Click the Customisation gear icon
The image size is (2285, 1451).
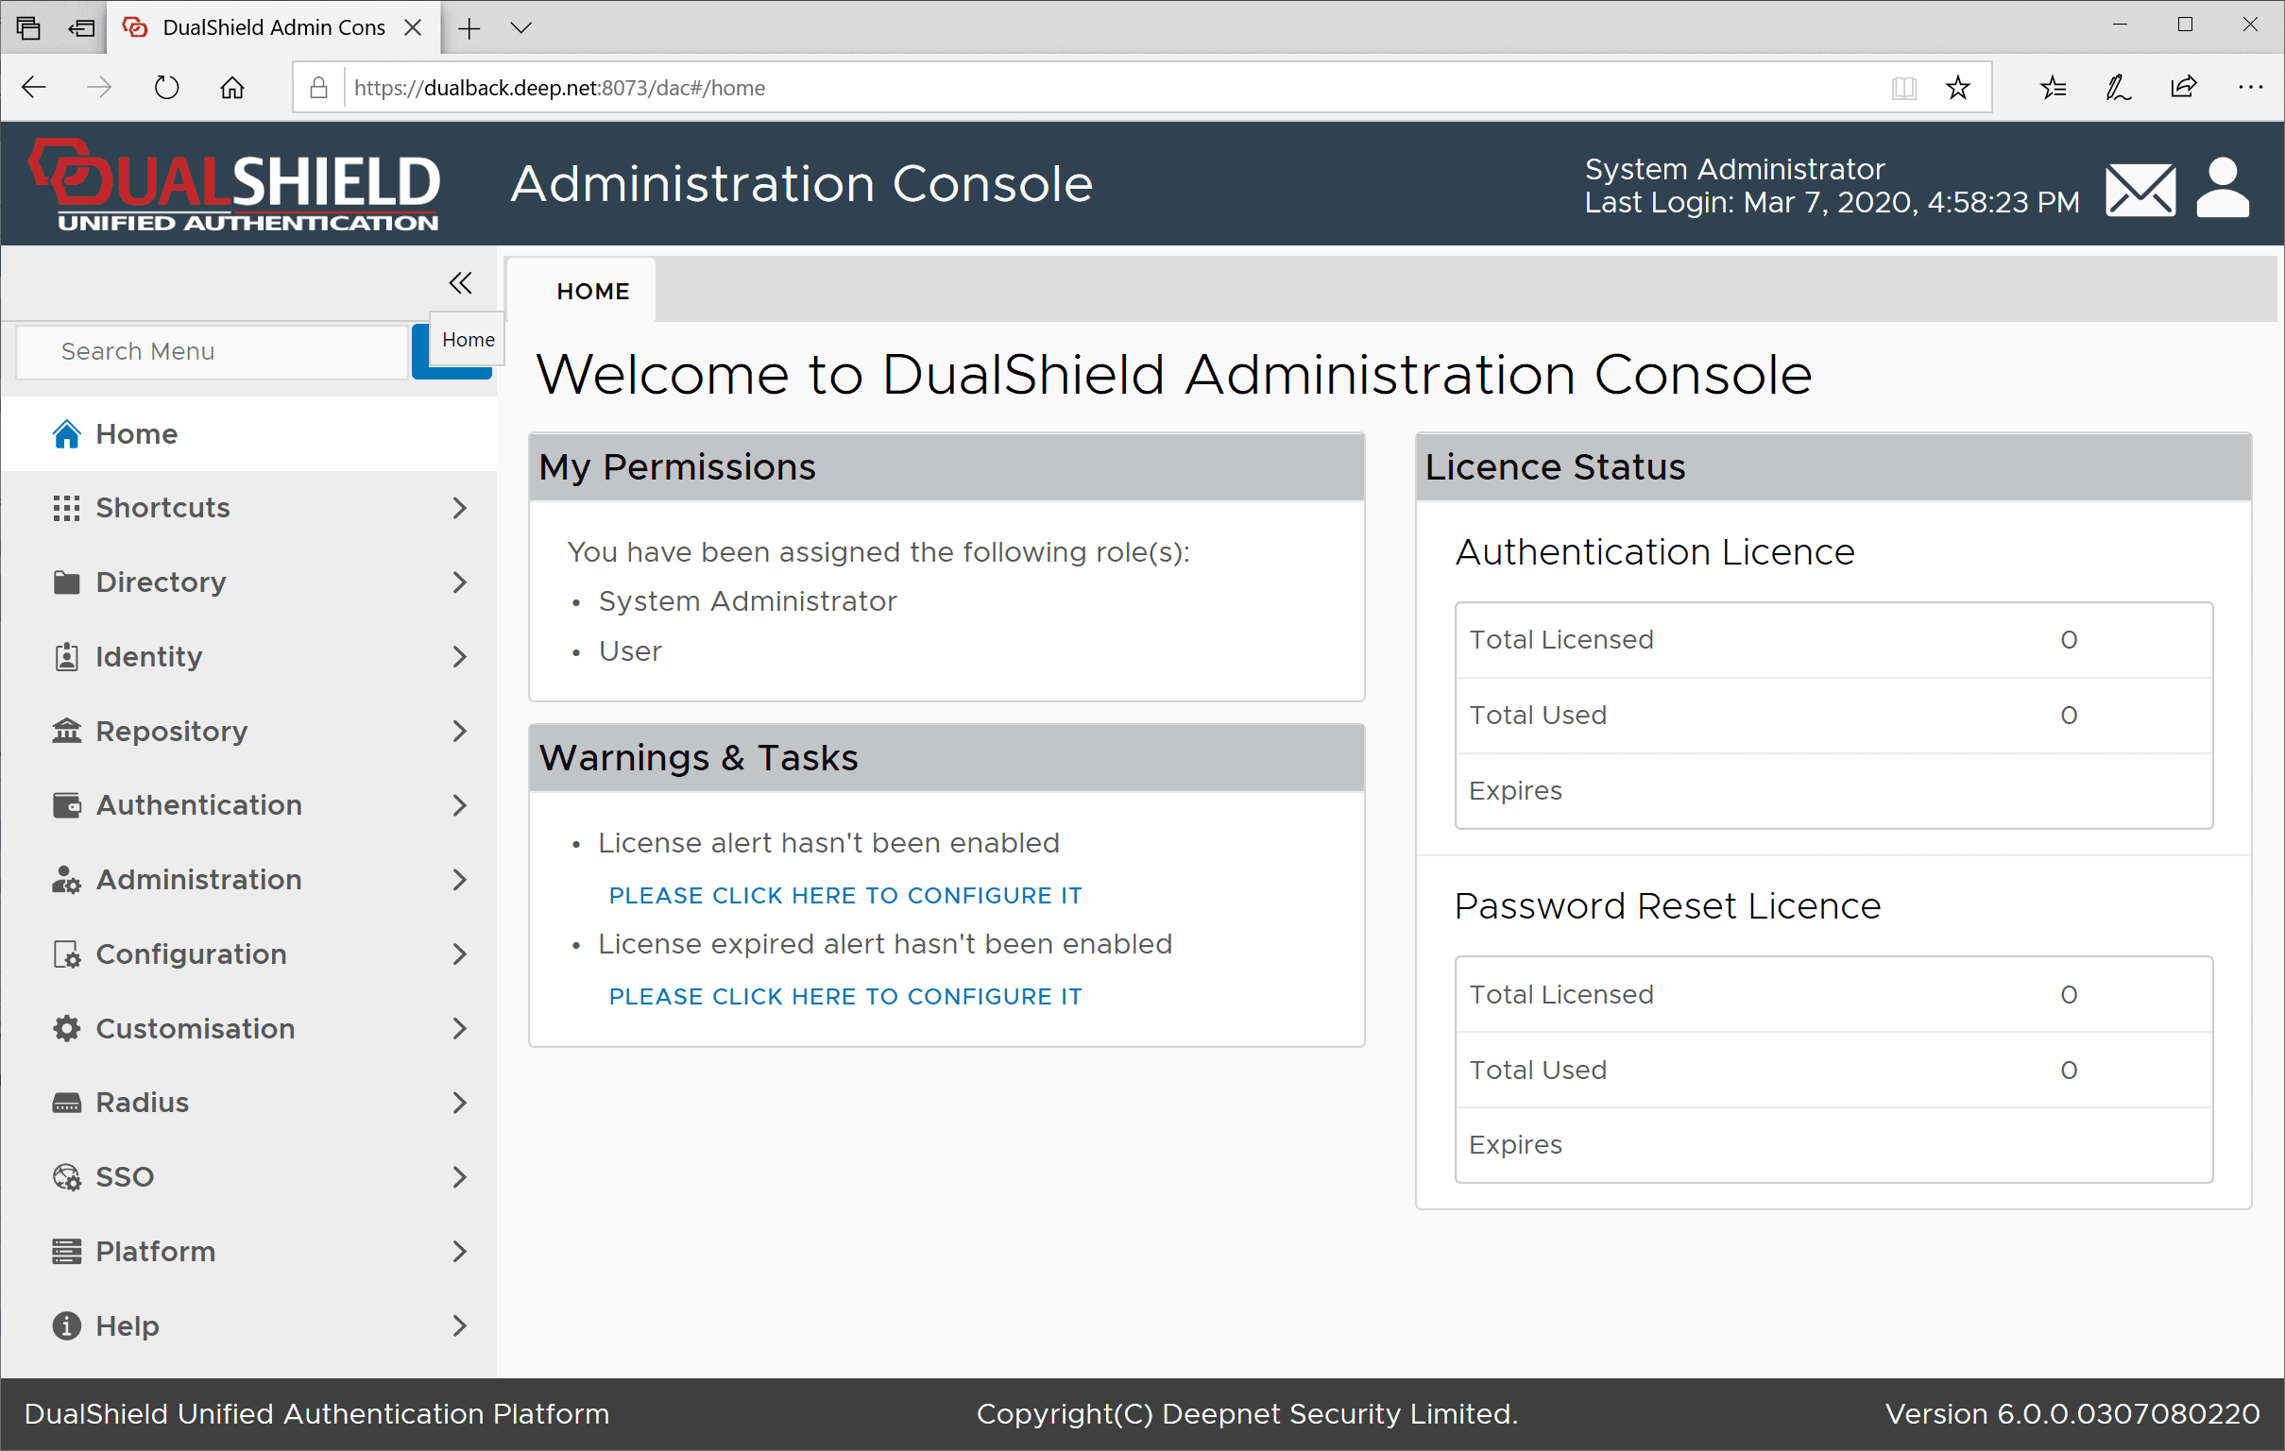pyautogui.click(x=66, y=1028)
